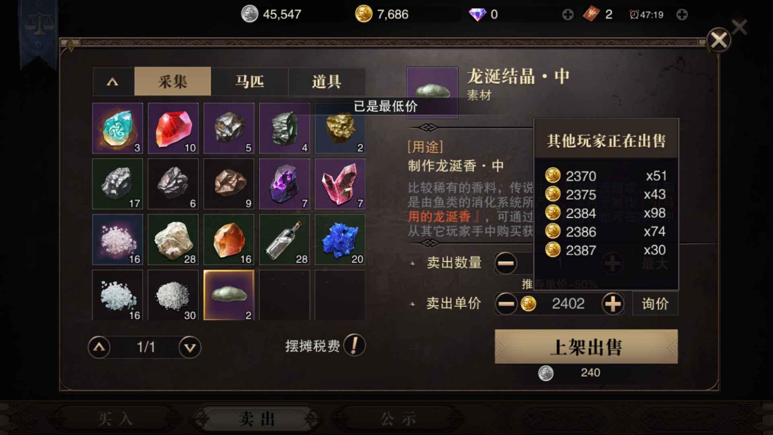Switch to the 马匹 tab
The height and width of the screenshot is (435, 773).
pyautogui.click(x=250, y=82)
